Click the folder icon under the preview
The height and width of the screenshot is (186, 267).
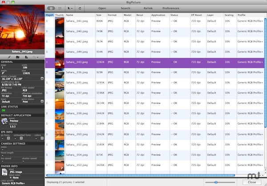coord(17,57)
